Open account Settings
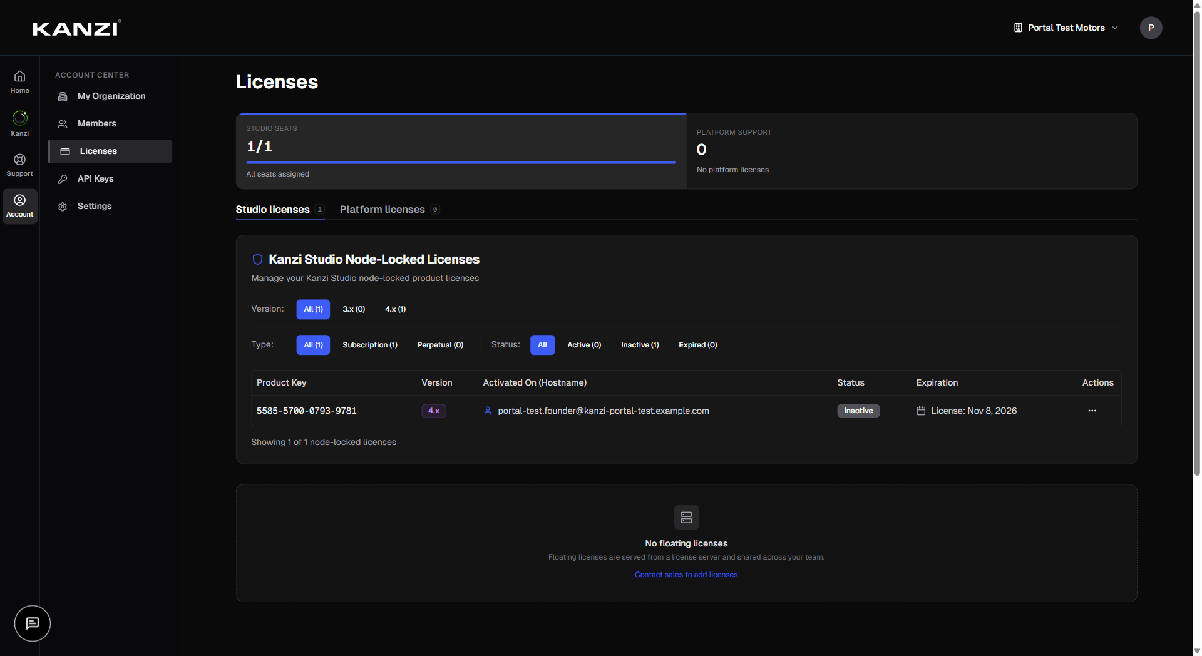Viewport: 1202px width, 656px height. coord(110,207)
